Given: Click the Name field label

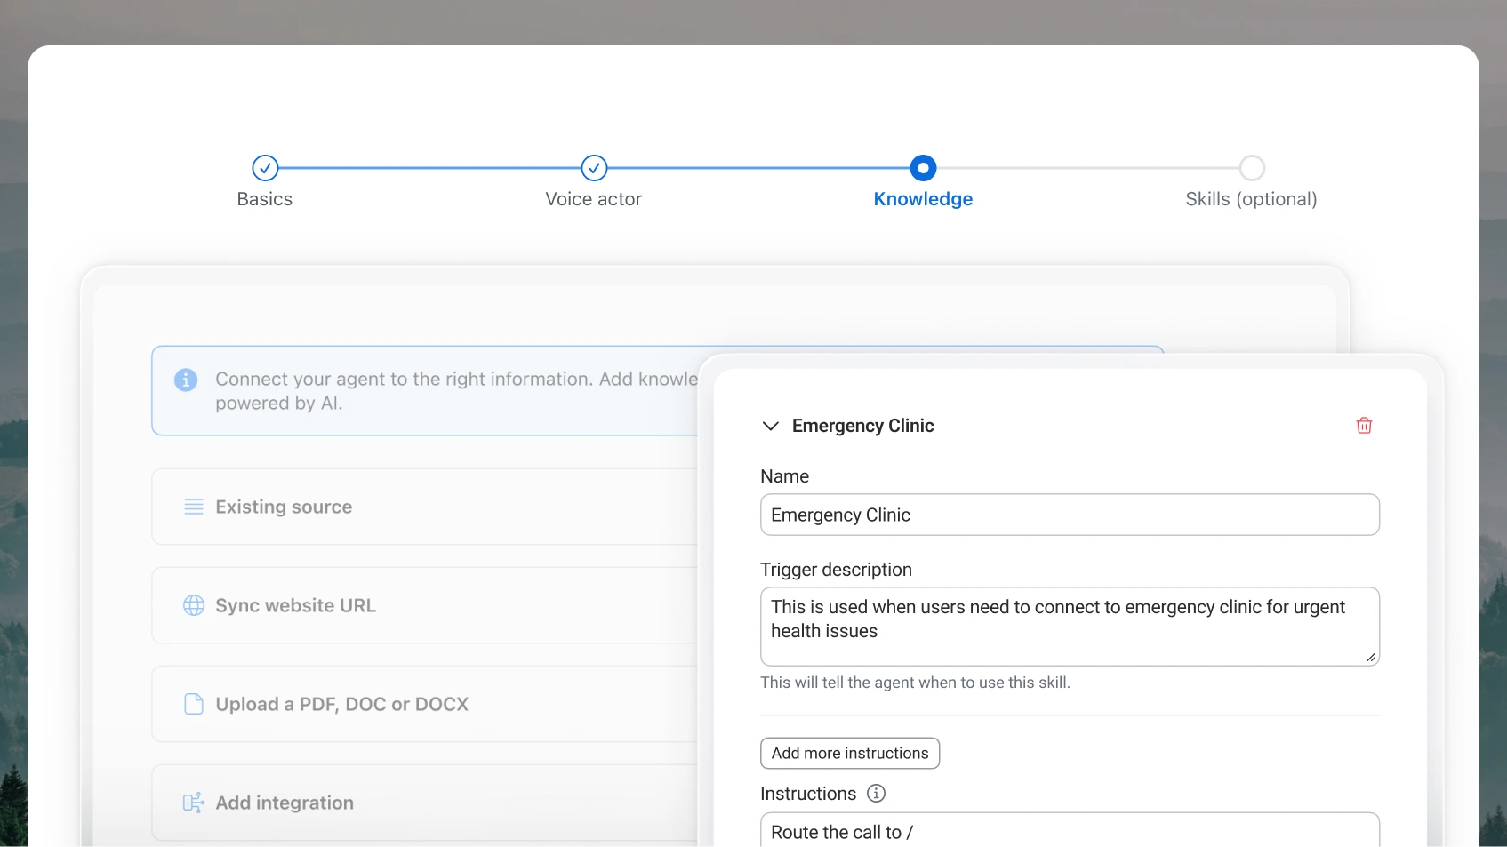Looking at the screenshot, I should click(785, 476).
